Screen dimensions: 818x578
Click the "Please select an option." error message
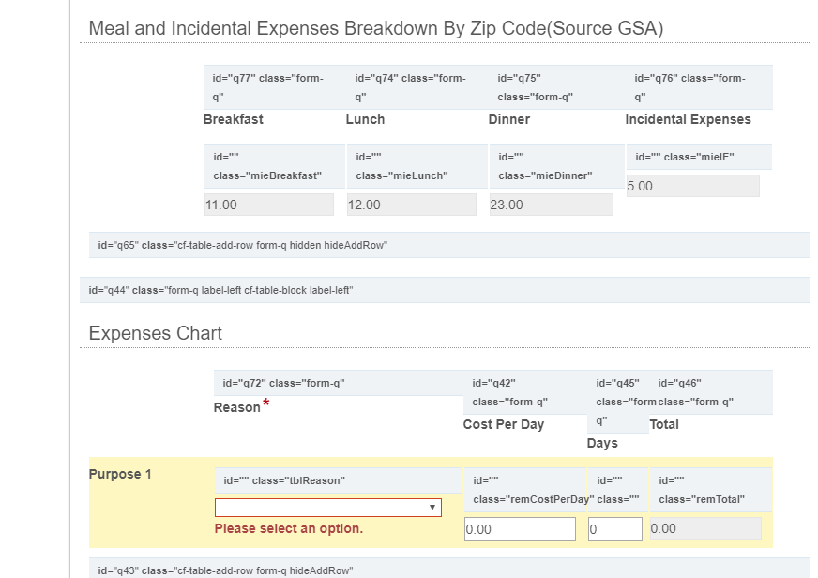tap(289, 528)
